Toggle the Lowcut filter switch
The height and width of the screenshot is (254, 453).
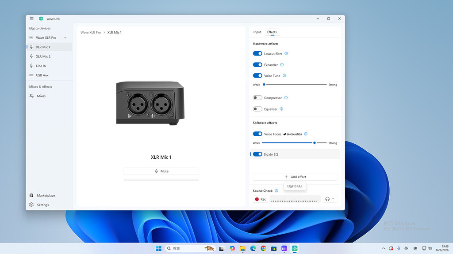click(x=257, y=53)
